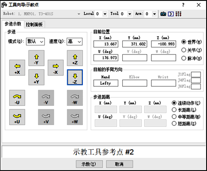Switch to 步进示教 tab
This screenshot has height=171, width=207.
[13, 24]
